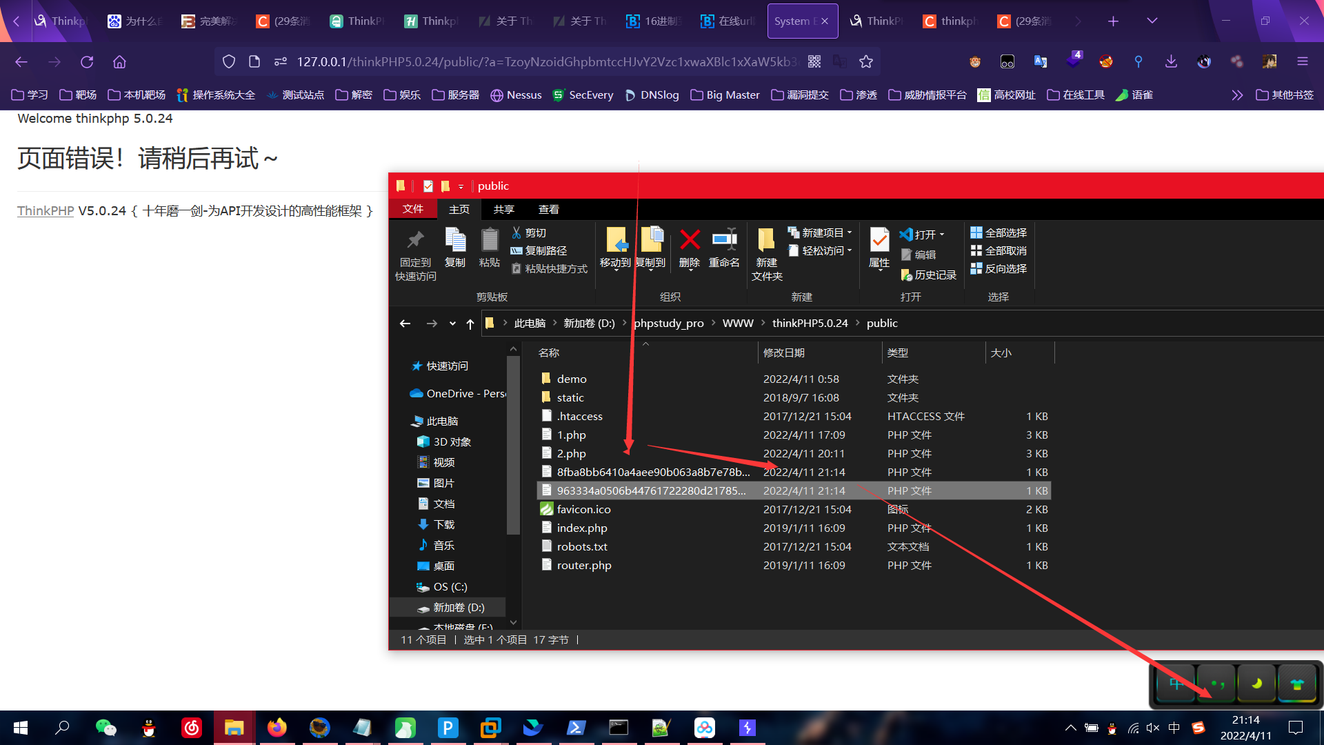Click thinkPHP5.0.24 in breadcrumb path
The width and height of the screenshot is (1324, 745).
(810, 324)
